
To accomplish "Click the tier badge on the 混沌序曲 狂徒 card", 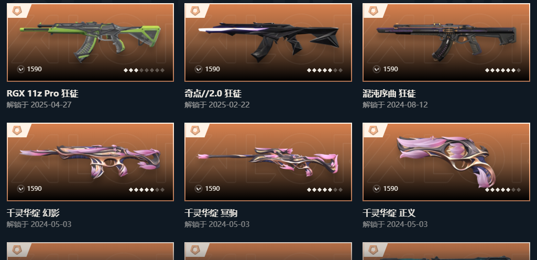I will click(373, 10).
